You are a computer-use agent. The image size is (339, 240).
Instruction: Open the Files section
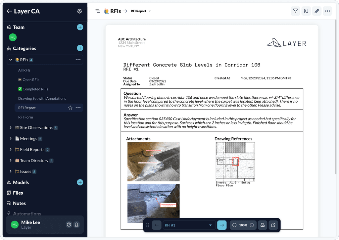point(18,193)
